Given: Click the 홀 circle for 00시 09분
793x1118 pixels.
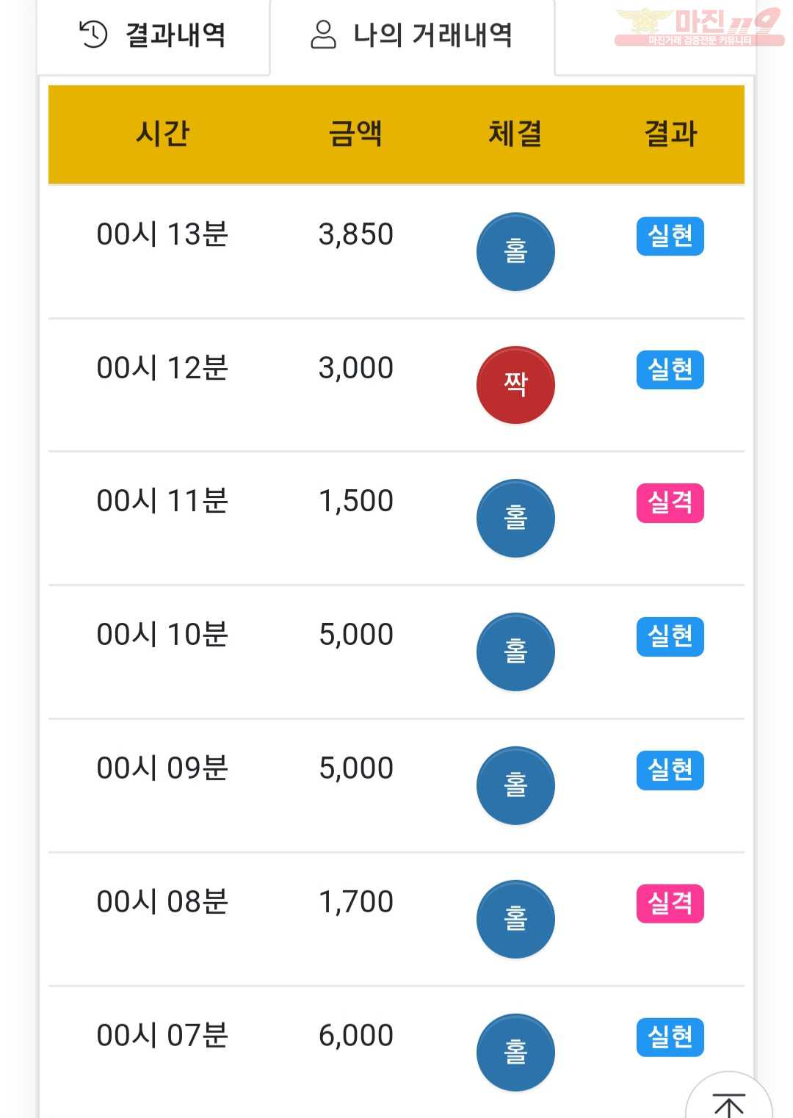Looking at the screenshot, I should pos(515,786).
